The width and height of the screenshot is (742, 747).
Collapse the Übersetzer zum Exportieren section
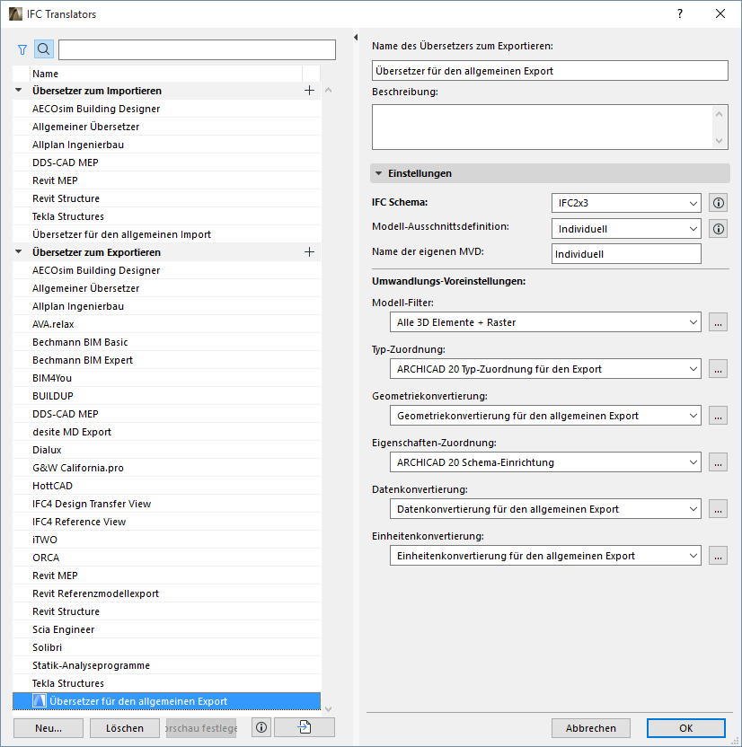click(18, 251)
